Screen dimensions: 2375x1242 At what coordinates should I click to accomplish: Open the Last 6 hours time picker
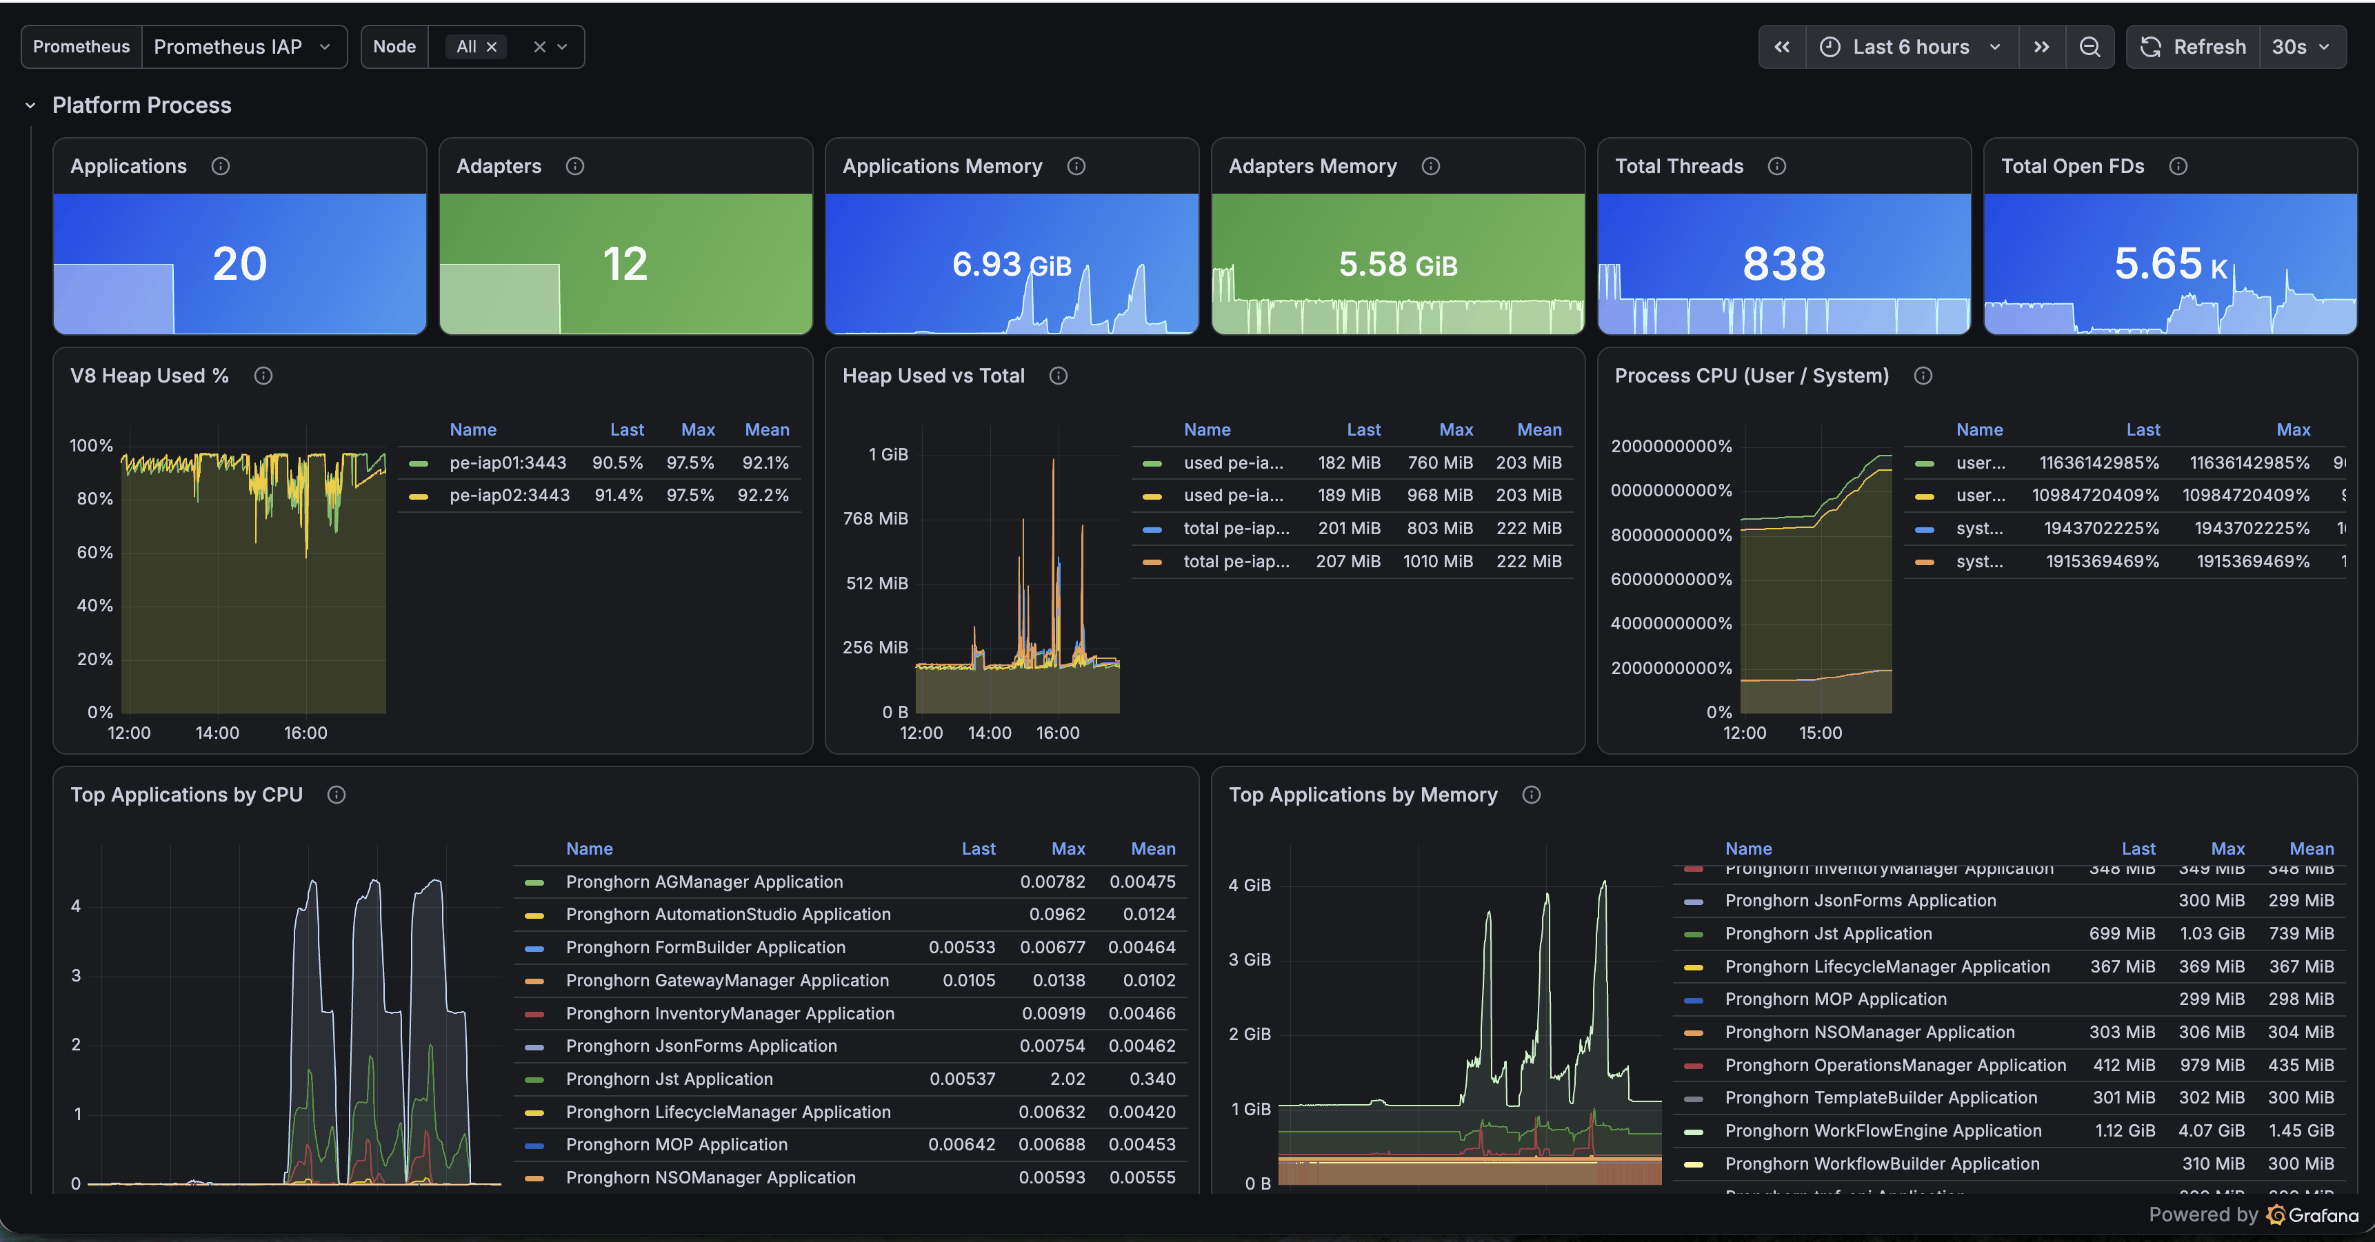(1912, 47)
